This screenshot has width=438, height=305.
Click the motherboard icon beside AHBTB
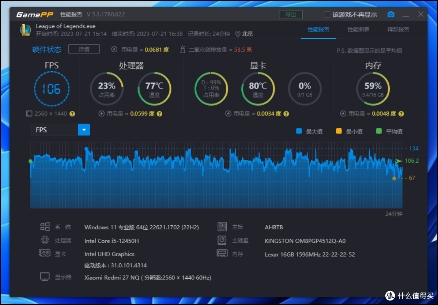222,227
